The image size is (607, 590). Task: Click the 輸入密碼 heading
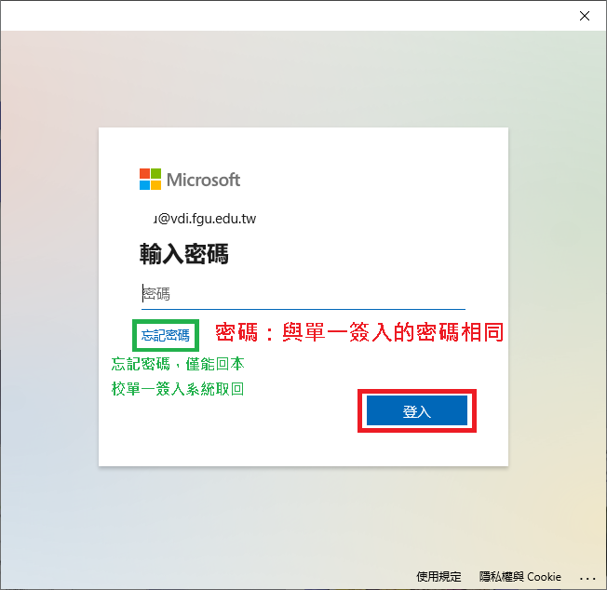click(184, 254)
